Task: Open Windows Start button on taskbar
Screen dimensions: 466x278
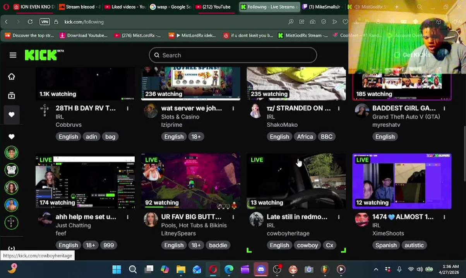Action: click(x=116, y=270)
